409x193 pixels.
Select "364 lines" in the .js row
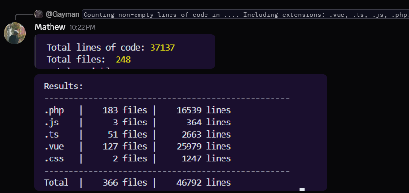coord(209,123)
